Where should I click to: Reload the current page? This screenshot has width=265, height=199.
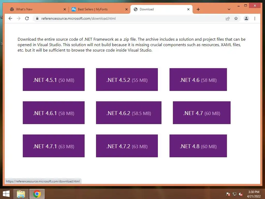(x=27, y=18)
